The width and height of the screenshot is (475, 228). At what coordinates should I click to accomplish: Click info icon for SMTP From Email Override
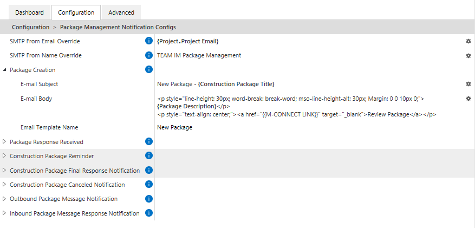[148, 41]
